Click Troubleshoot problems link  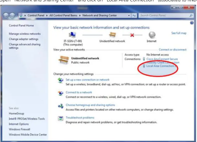(80, 118)
